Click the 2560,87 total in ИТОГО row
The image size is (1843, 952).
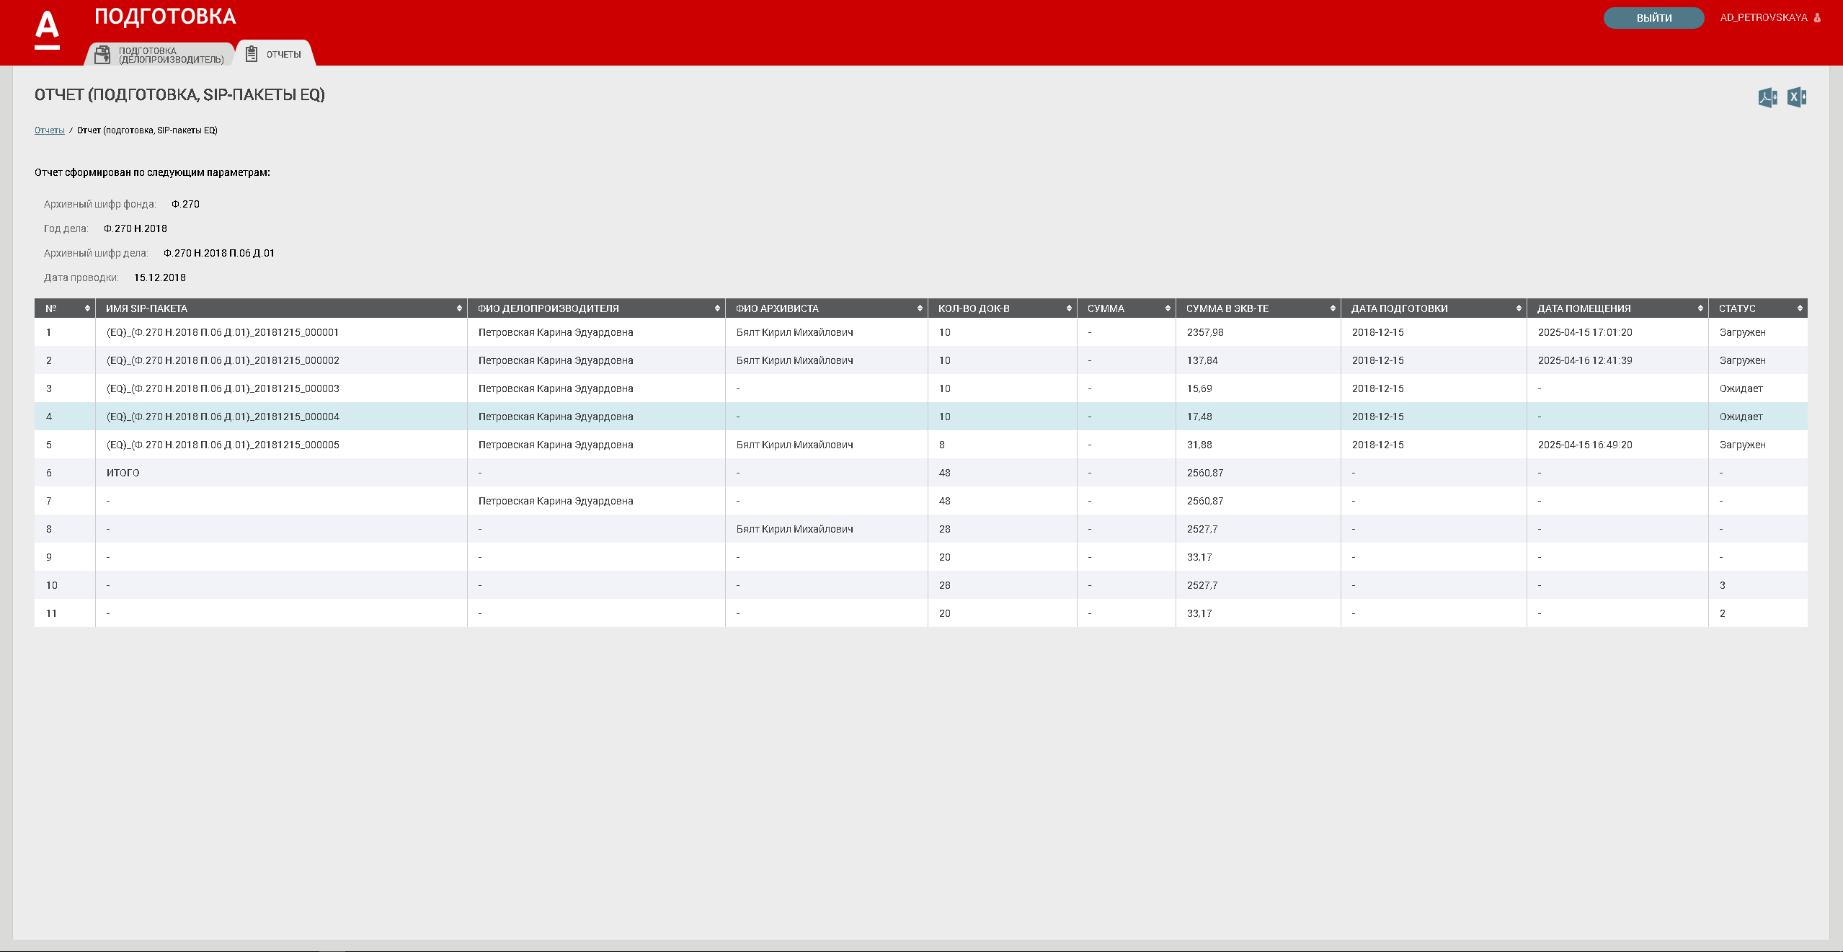coord(1205,473)
